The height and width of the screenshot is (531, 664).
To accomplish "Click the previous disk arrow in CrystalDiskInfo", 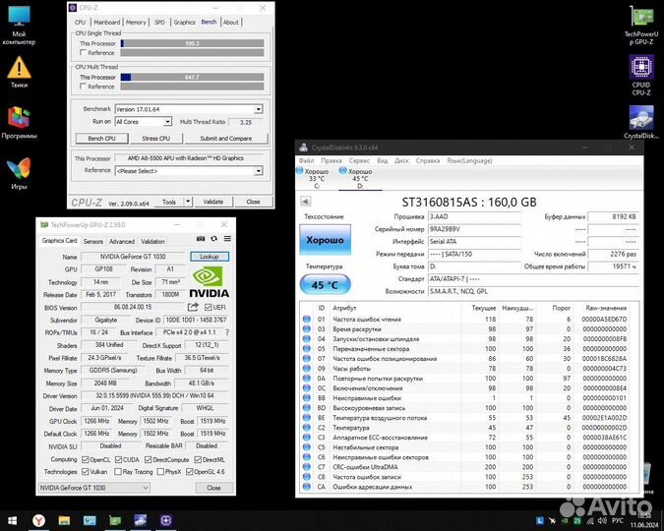I will pyautogui.click(x=307, y=201).
